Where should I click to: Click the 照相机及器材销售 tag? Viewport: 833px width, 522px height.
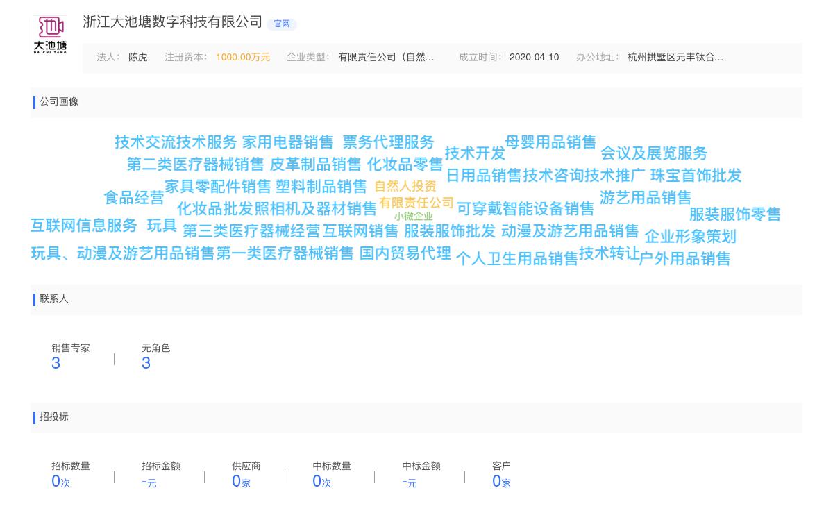coord(315,209)
